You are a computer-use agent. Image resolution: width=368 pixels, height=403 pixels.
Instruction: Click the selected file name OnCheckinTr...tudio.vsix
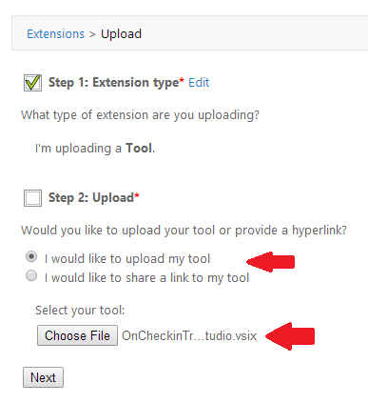click(189, 335)
